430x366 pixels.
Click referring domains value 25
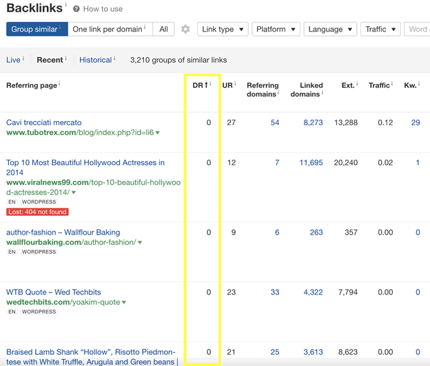pyautogui.click(x=275, y=352)
